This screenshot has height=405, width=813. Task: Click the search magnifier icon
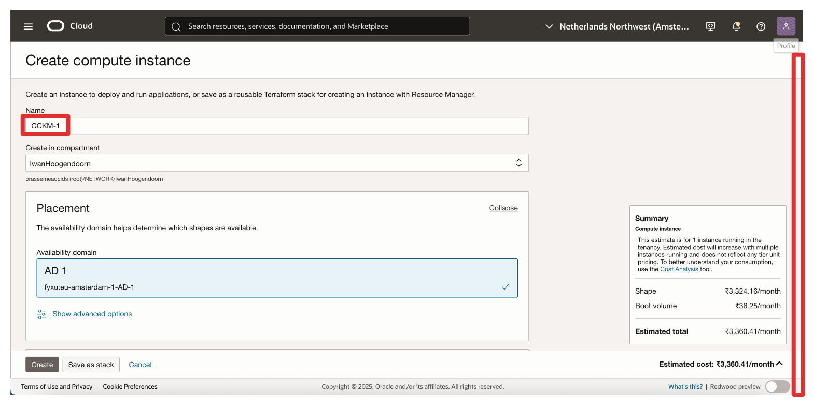click(x=176, y=26)
